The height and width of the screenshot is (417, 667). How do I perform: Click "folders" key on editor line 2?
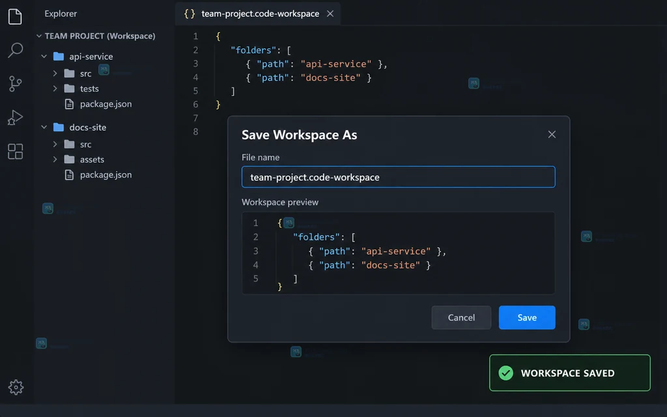[253, 50]
